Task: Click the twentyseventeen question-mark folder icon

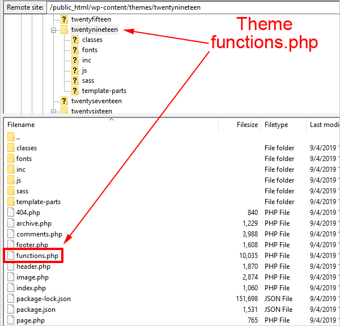Action: click(x=64, y=101)
